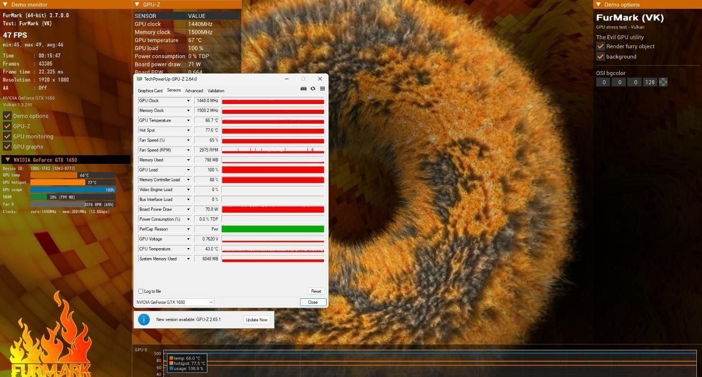Open the GPU Clock sensor dropdown

coord(189,101)
